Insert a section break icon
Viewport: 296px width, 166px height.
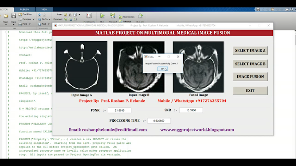tap(65, 14)
